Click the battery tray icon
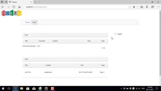Image resolution: width=161 pixels, height=91 pixels. point(128,88)
